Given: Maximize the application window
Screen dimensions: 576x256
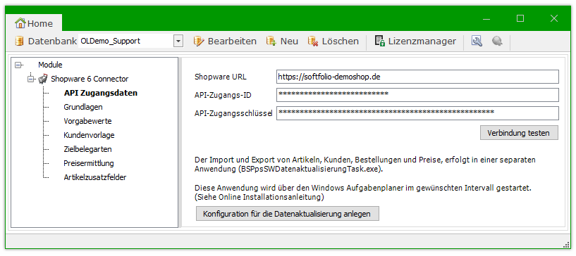Looking at the screenshot, I should 520,19.
